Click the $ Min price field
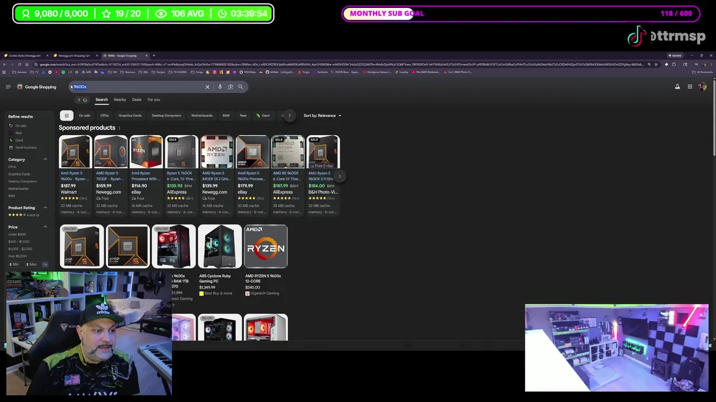716x402 pixels. 16,264
